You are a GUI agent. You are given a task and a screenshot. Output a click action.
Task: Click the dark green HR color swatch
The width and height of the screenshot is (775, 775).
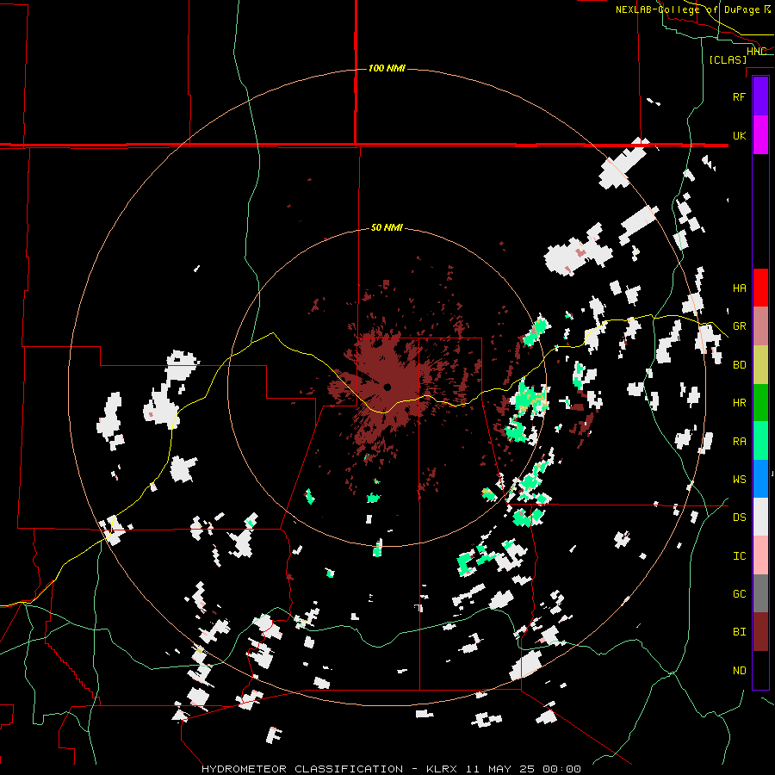click(760, 403)
